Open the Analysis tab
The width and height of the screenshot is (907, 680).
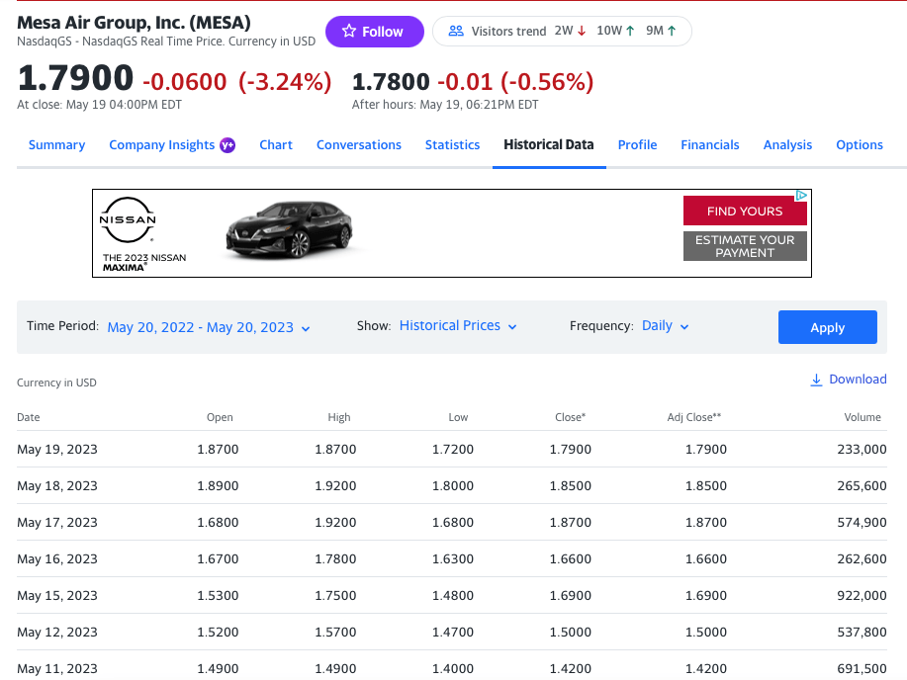click(787, 145)
